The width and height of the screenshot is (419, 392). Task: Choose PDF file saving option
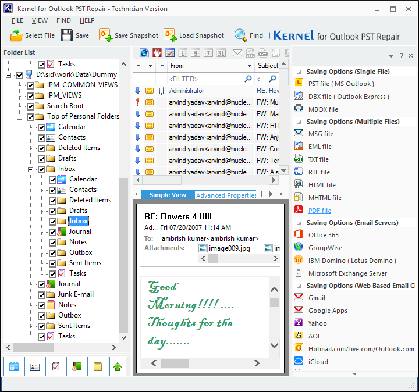[319, 211]
